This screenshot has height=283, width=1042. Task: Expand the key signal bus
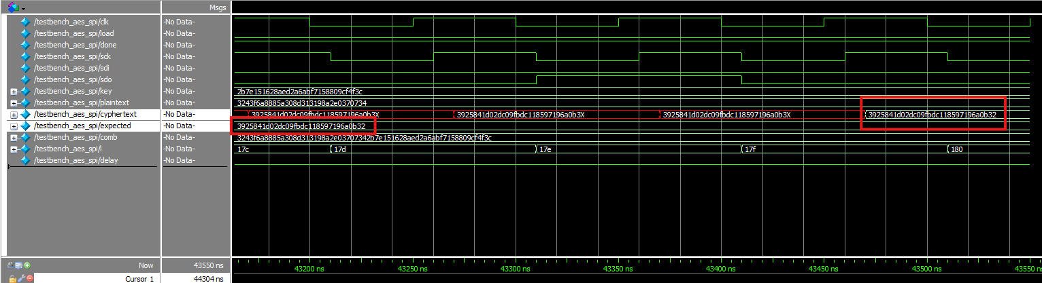[x=14, y=91]
